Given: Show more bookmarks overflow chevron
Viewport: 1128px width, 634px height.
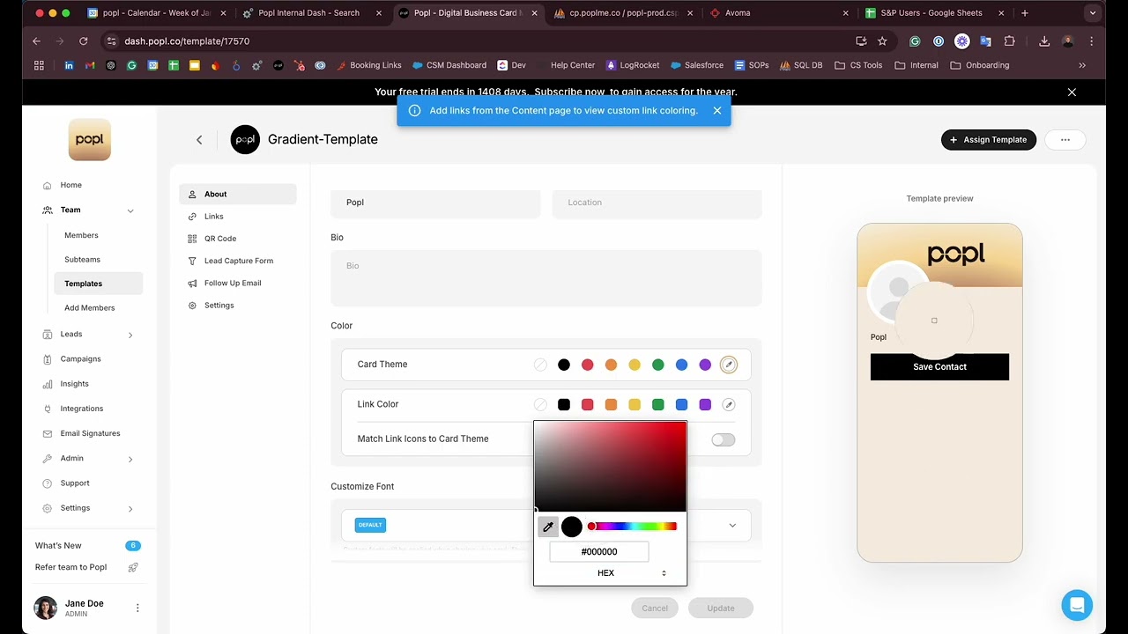Looking at the screenshot, I should (x=1082, y=65).
